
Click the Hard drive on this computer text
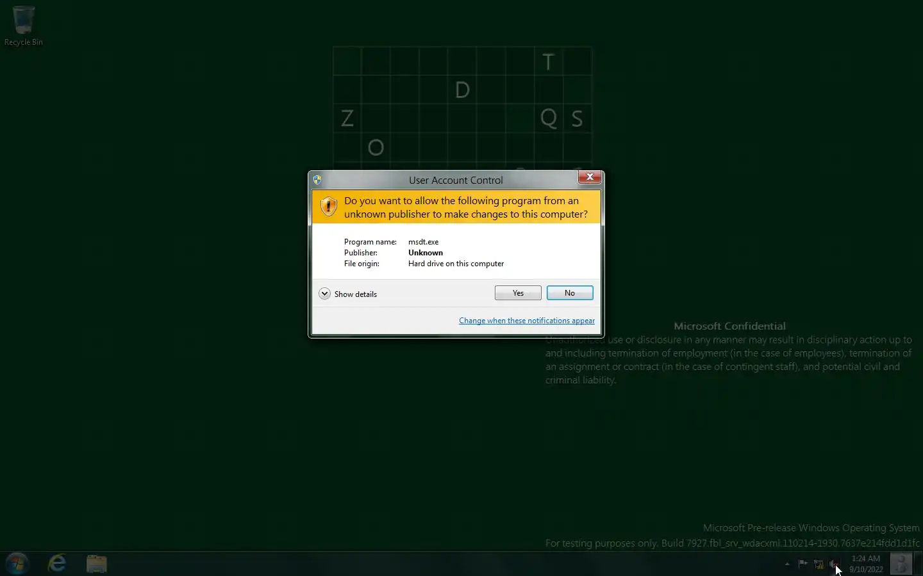[456, 264]
